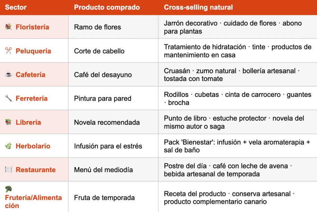Viewport: 317px width, 212px height.
Task: Click the stacked books icon beside Librería
Action: click(8, 122)
